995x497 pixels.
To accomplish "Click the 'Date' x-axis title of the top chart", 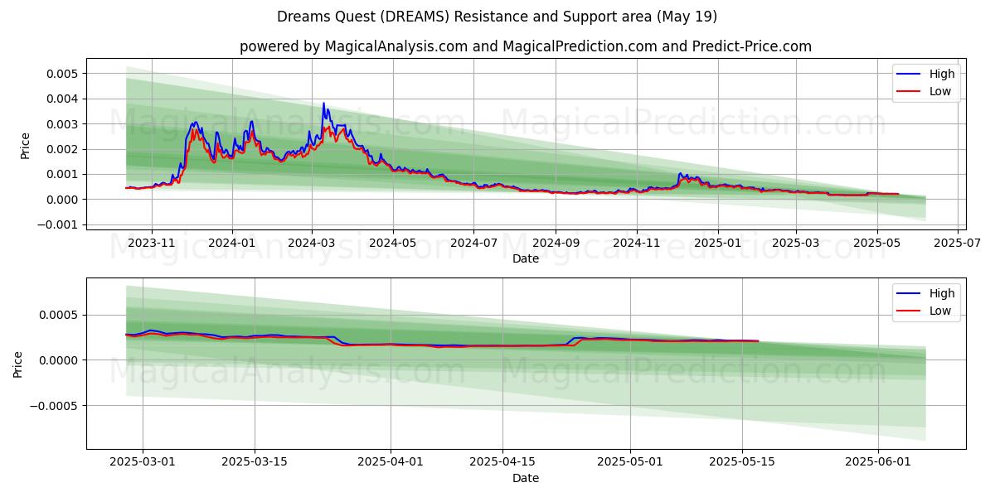I will pos(526,258).
